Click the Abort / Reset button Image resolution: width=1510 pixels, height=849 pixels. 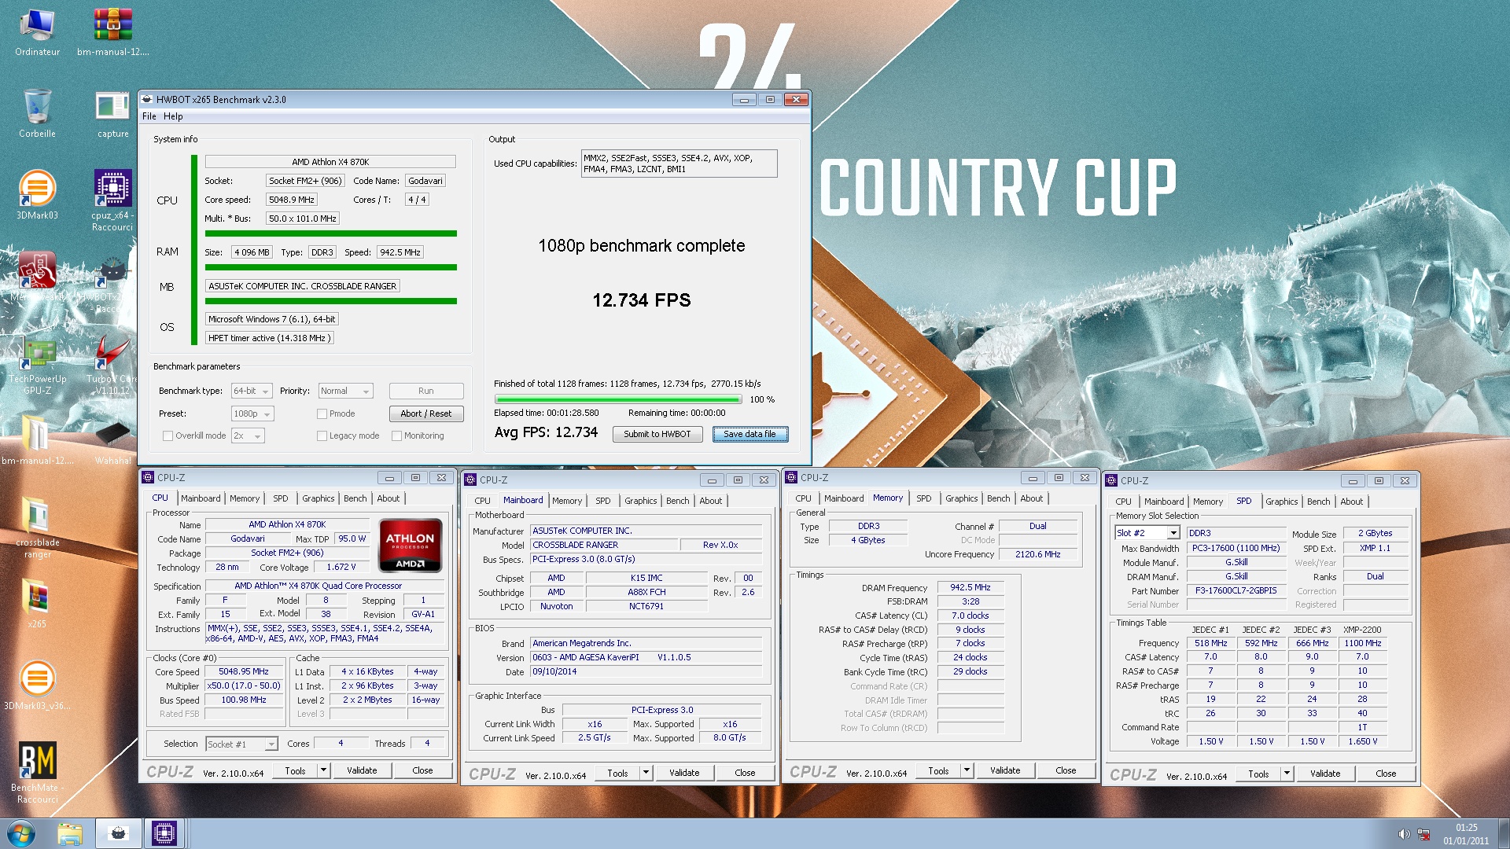(425, 413)
